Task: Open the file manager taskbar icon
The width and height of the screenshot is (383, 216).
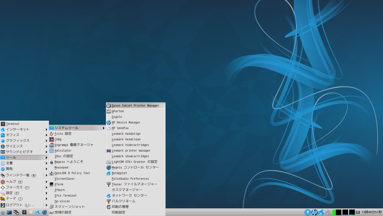Action: click(x=31, y=212)
